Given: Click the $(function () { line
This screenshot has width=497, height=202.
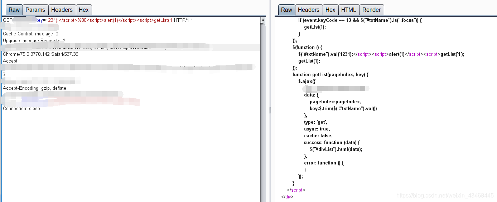Looking at the screenshot, I should pyautogui.click(x=308, y=48).
